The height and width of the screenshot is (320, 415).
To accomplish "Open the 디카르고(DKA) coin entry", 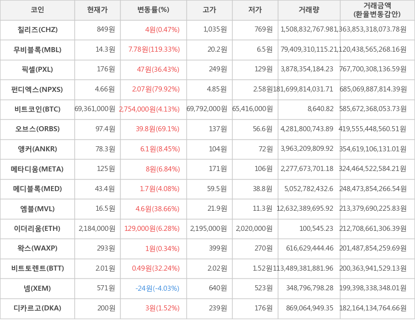I will click(37, 308).
